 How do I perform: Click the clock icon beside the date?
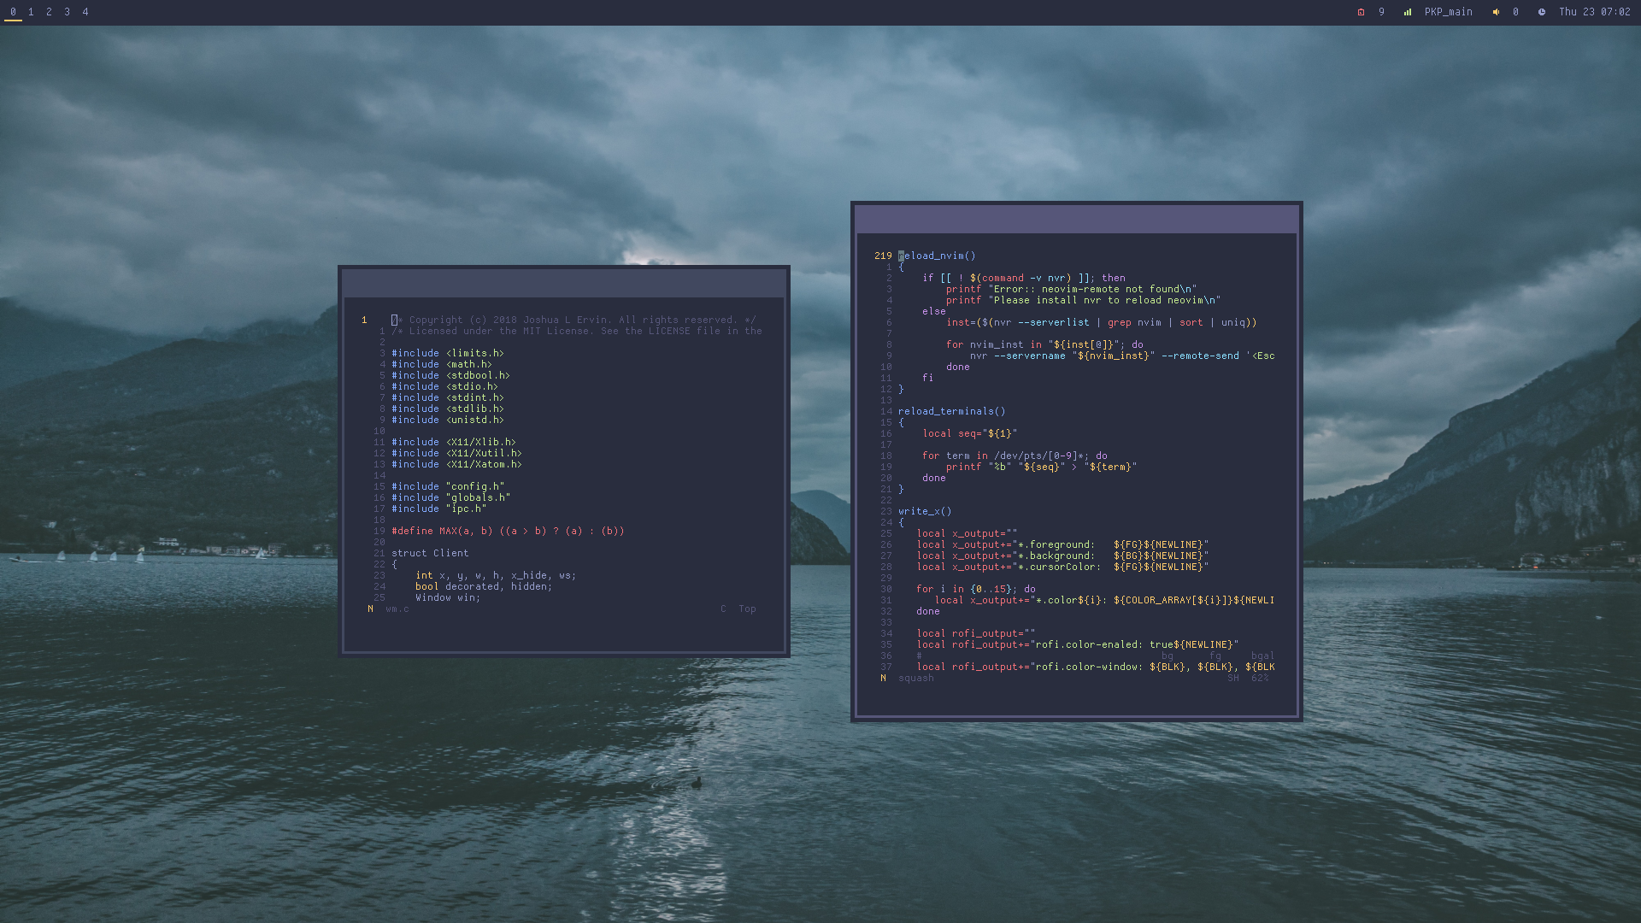tap(1541, 12)
